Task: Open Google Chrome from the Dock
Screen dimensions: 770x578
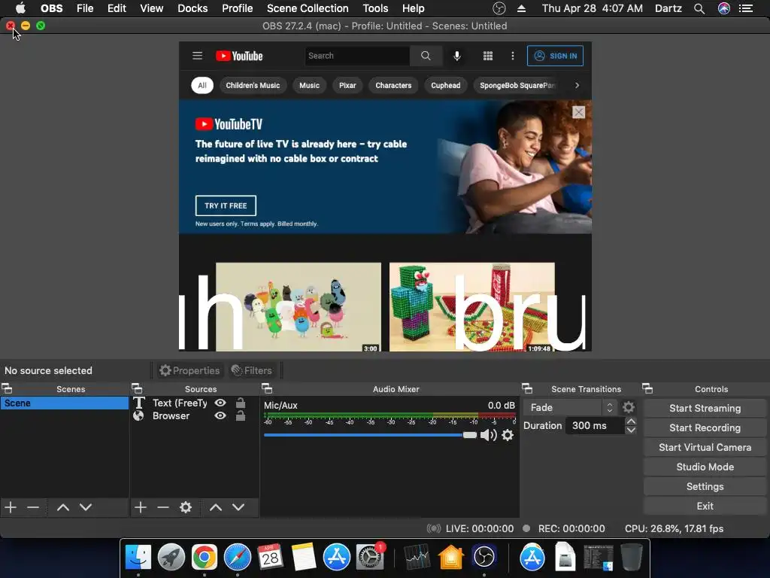Action: (204, 558)
